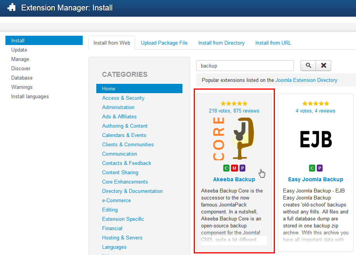Browse Access & Security category

(x=123, y=98)
